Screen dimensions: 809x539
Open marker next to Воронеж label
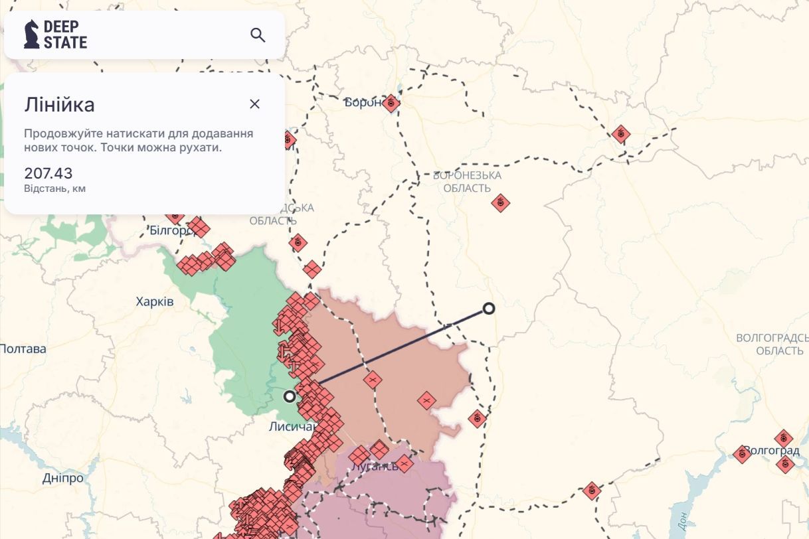[391, 103]
